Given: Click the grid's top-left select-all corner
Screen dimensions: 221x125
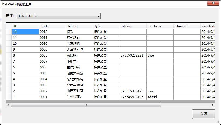Looking at the screenshot, I should coord(9,26).
